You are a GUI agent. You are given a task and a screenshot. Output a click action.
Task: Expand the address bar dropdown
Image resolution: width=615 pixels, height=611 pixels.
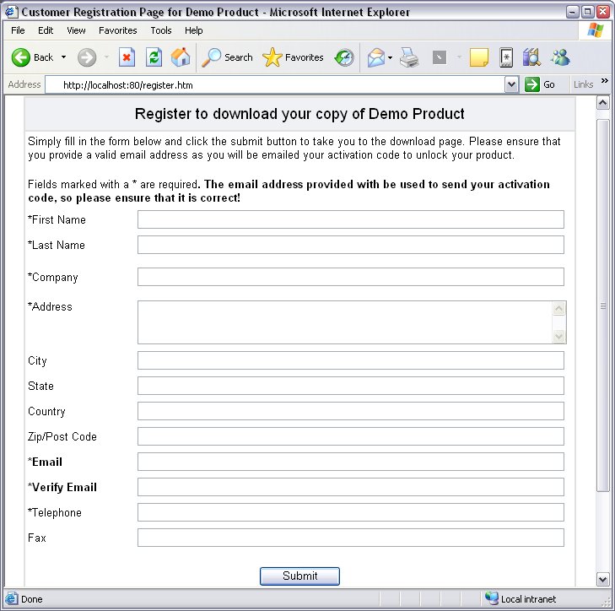pyautogui.click(x=511, y=84)
